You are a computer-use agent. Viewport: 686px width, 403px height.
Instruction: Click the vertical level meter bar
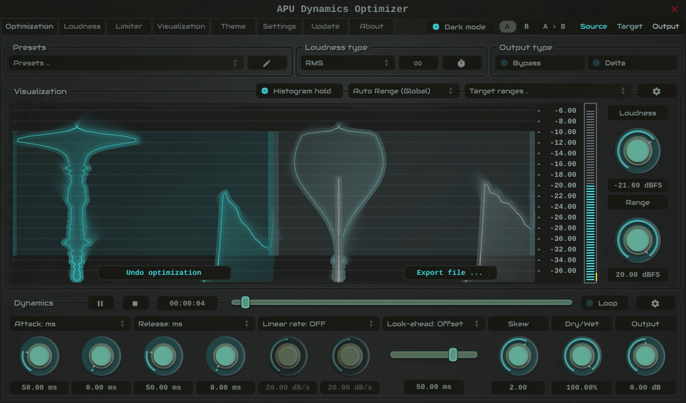pyautogui.click(x=590, y=193)
